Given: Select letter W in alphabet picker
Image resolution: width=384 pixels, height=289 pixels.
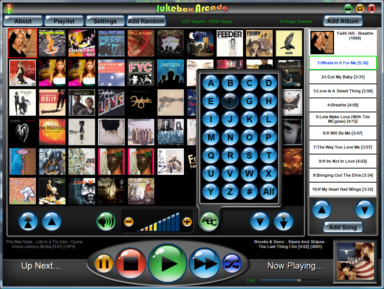Looking at the screenshot, I should point(249,173).
